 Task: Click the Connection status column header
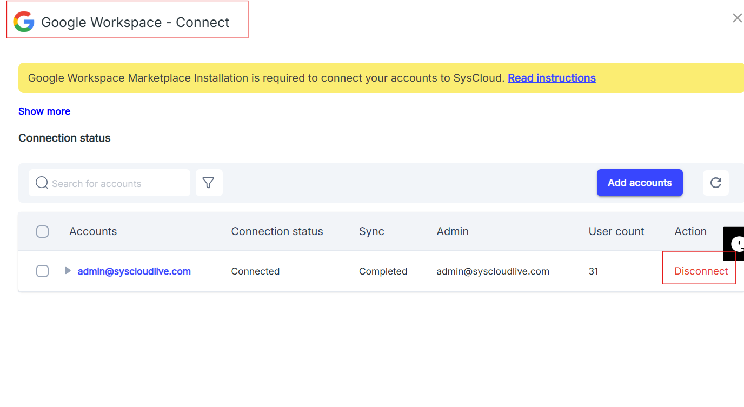(277, 231)
